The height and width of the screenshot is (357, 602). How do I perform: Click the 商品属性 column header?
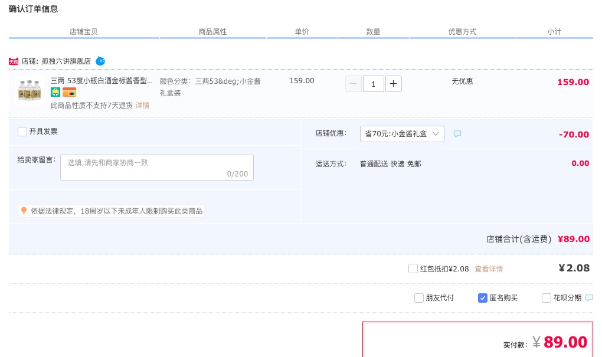pos(212,32)
